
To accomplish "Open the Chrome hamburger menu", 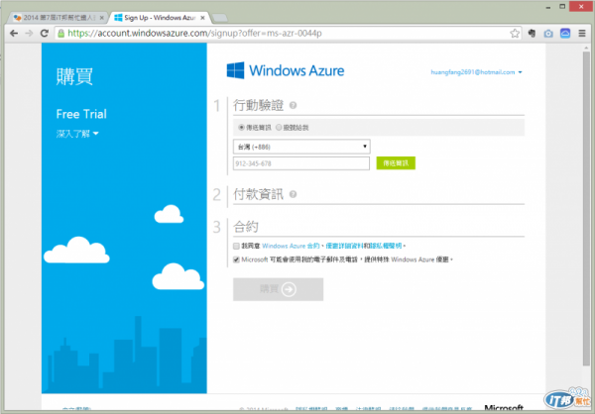I will [582, 34].
